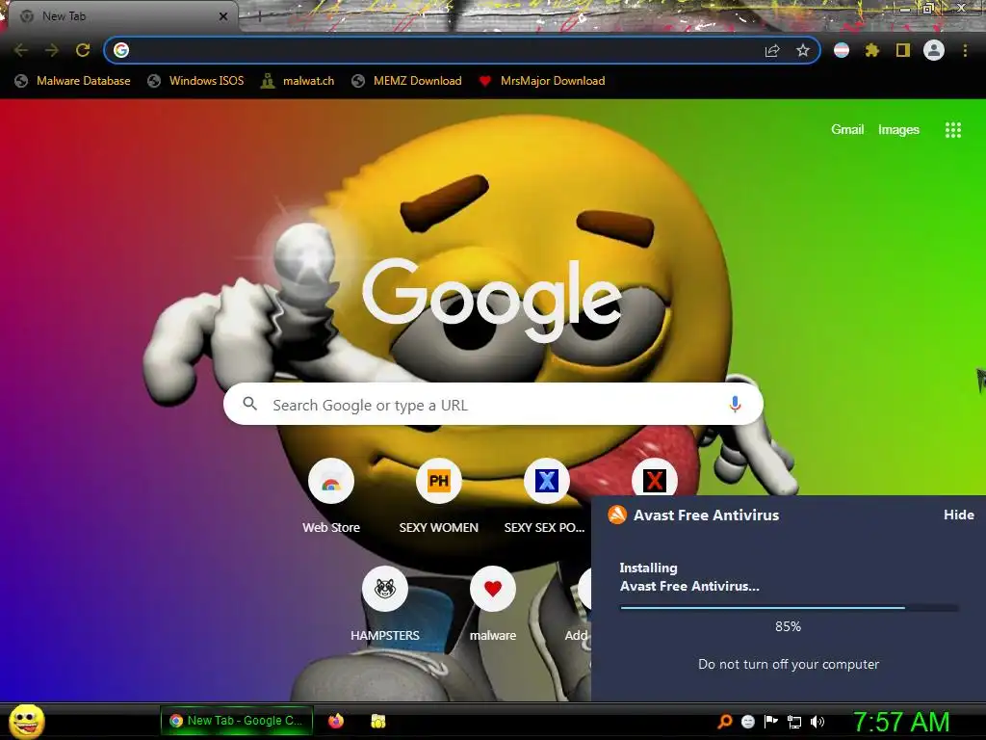Open the volume speaker tray icon

coord(817,722)
